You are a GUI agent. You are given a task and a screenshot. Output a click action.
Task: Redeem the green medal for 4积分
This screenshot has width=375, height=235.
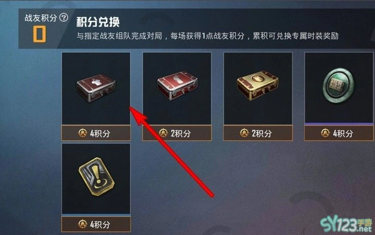[338, 133]
